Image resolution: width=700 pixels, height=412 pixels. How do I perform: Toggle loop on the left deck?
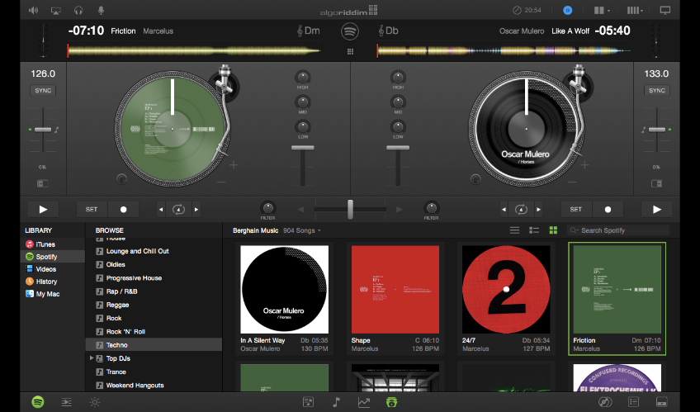pyautogui.click(x=178, y=210)
